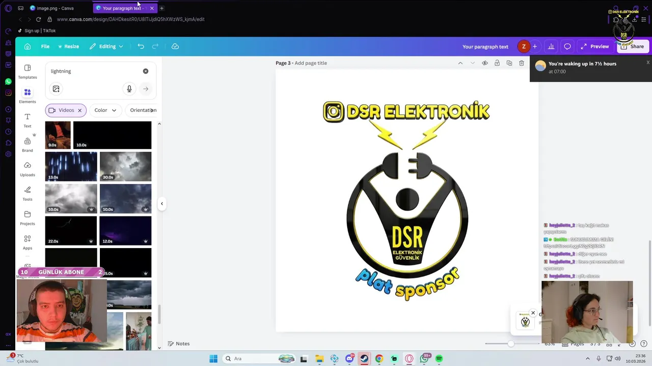Open Canva help question mark
This screenshot has height=366, width=652.
point(643,344)
